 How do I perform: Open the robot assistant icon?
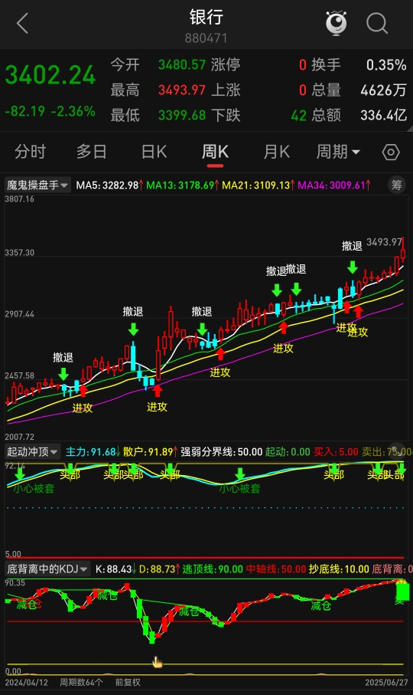[x=336, y=23]
